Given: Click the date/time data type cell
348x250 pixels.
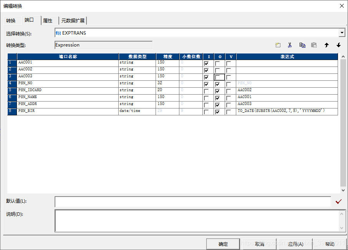Looking at the screenshot, I should click(137, 112).
